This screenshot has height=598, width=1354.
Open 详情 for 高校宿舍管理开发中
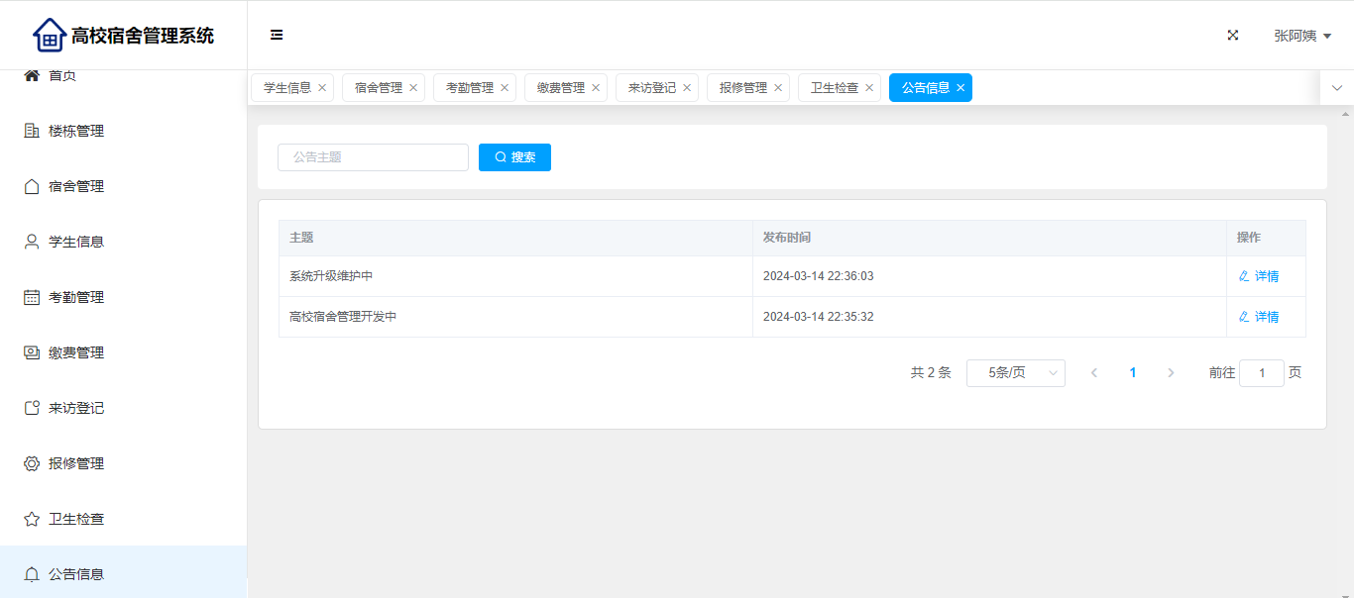[x=1259, y=317]
